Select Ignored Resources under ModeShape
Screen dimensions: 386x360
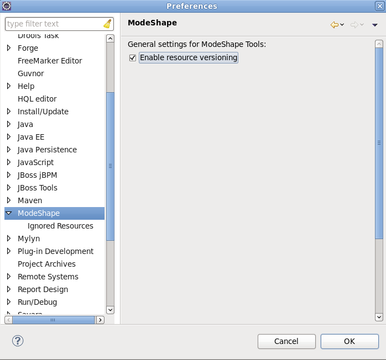click(60, 226)
